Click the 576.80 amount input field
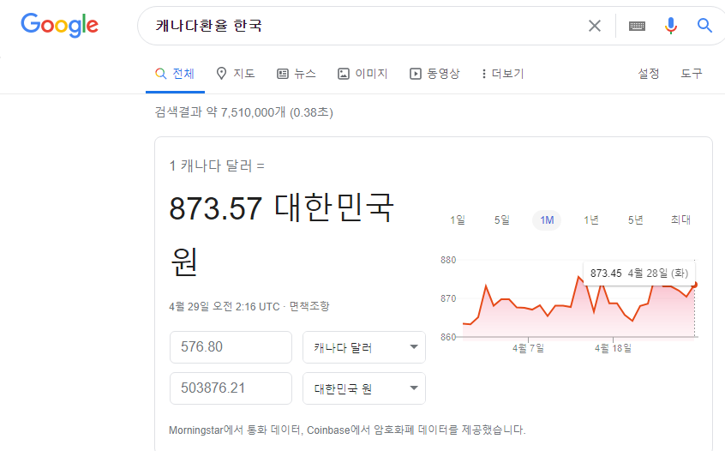 pos(231,347)
